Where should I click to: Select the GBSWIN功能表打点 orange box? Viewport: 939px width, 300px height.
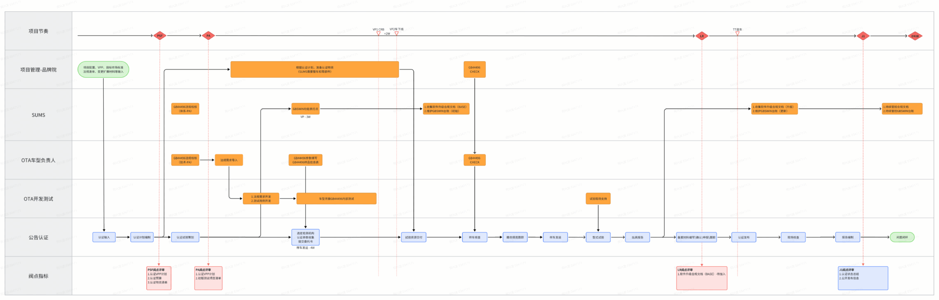click(305, 109)
